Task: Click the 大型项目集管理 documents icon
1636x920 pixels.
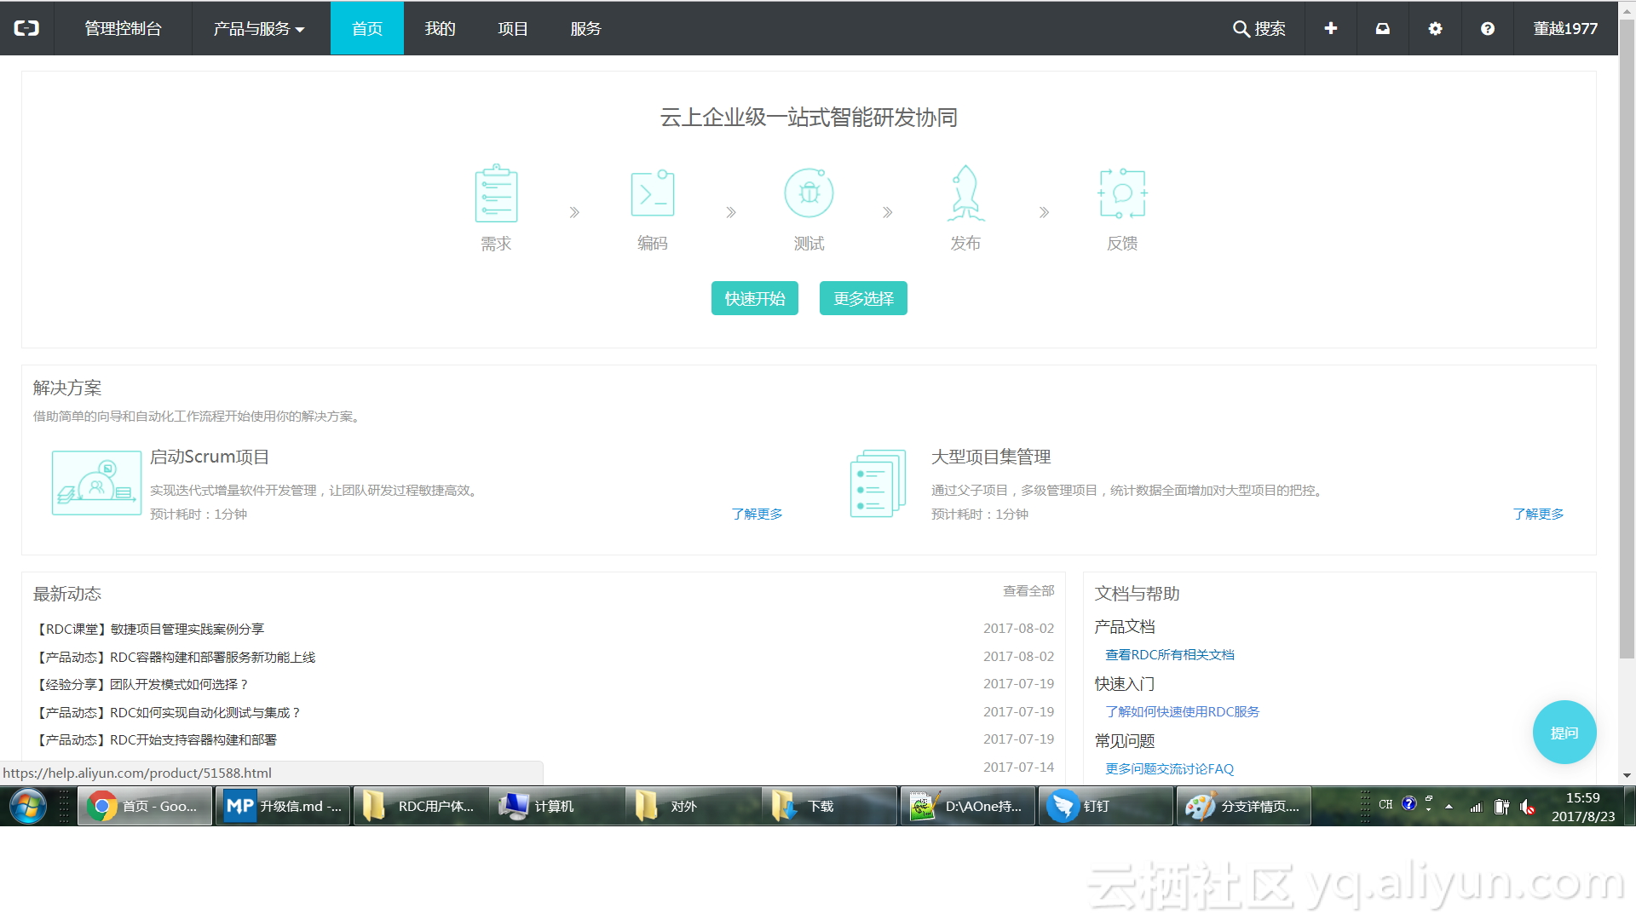Action: click(878, 483)
